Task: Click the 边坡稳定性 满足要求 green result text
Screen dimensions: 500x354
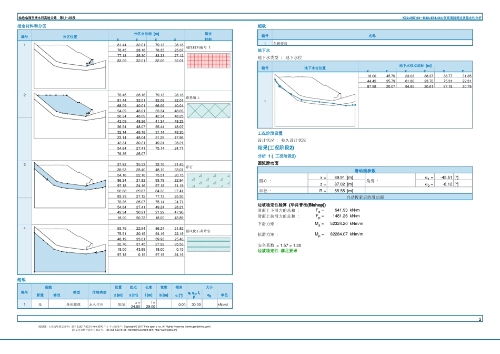Action: pos(277,251)
